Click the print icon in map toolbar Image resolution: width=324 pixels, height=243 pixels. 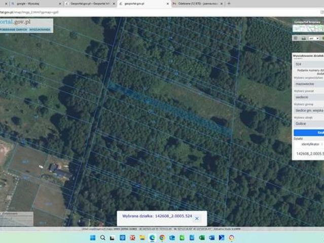point(304,38)
